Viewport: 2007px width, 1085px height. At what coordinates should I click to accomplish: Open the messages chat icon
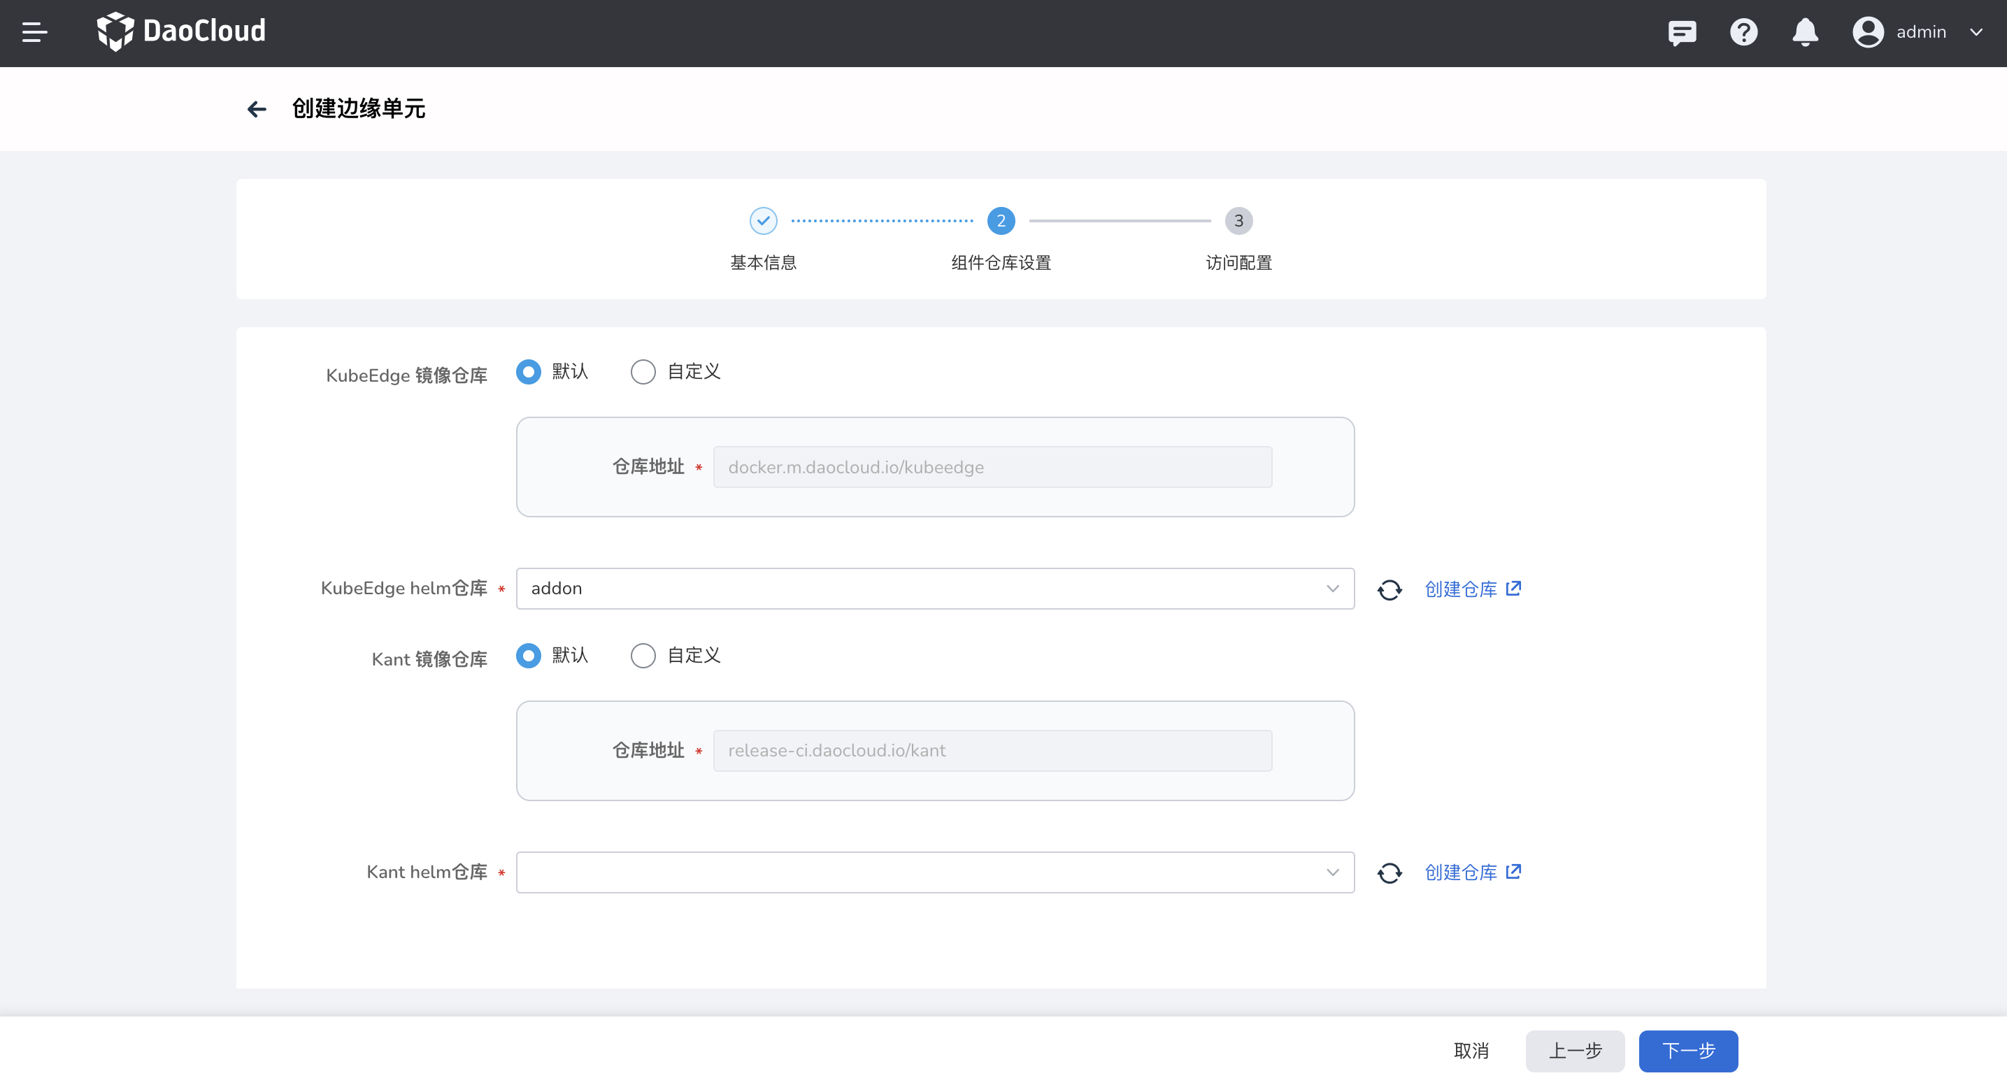(1681, 32)
